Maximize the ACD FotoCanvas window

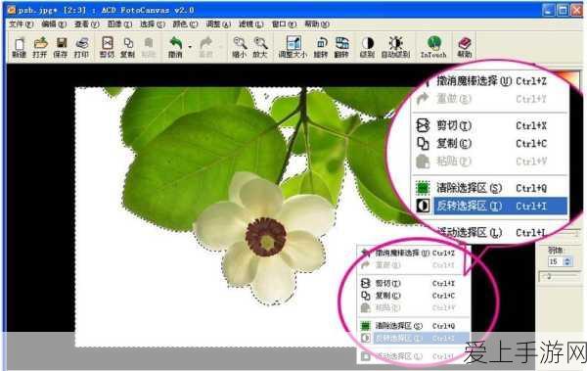pyautogui.click(x=563, y=10)
